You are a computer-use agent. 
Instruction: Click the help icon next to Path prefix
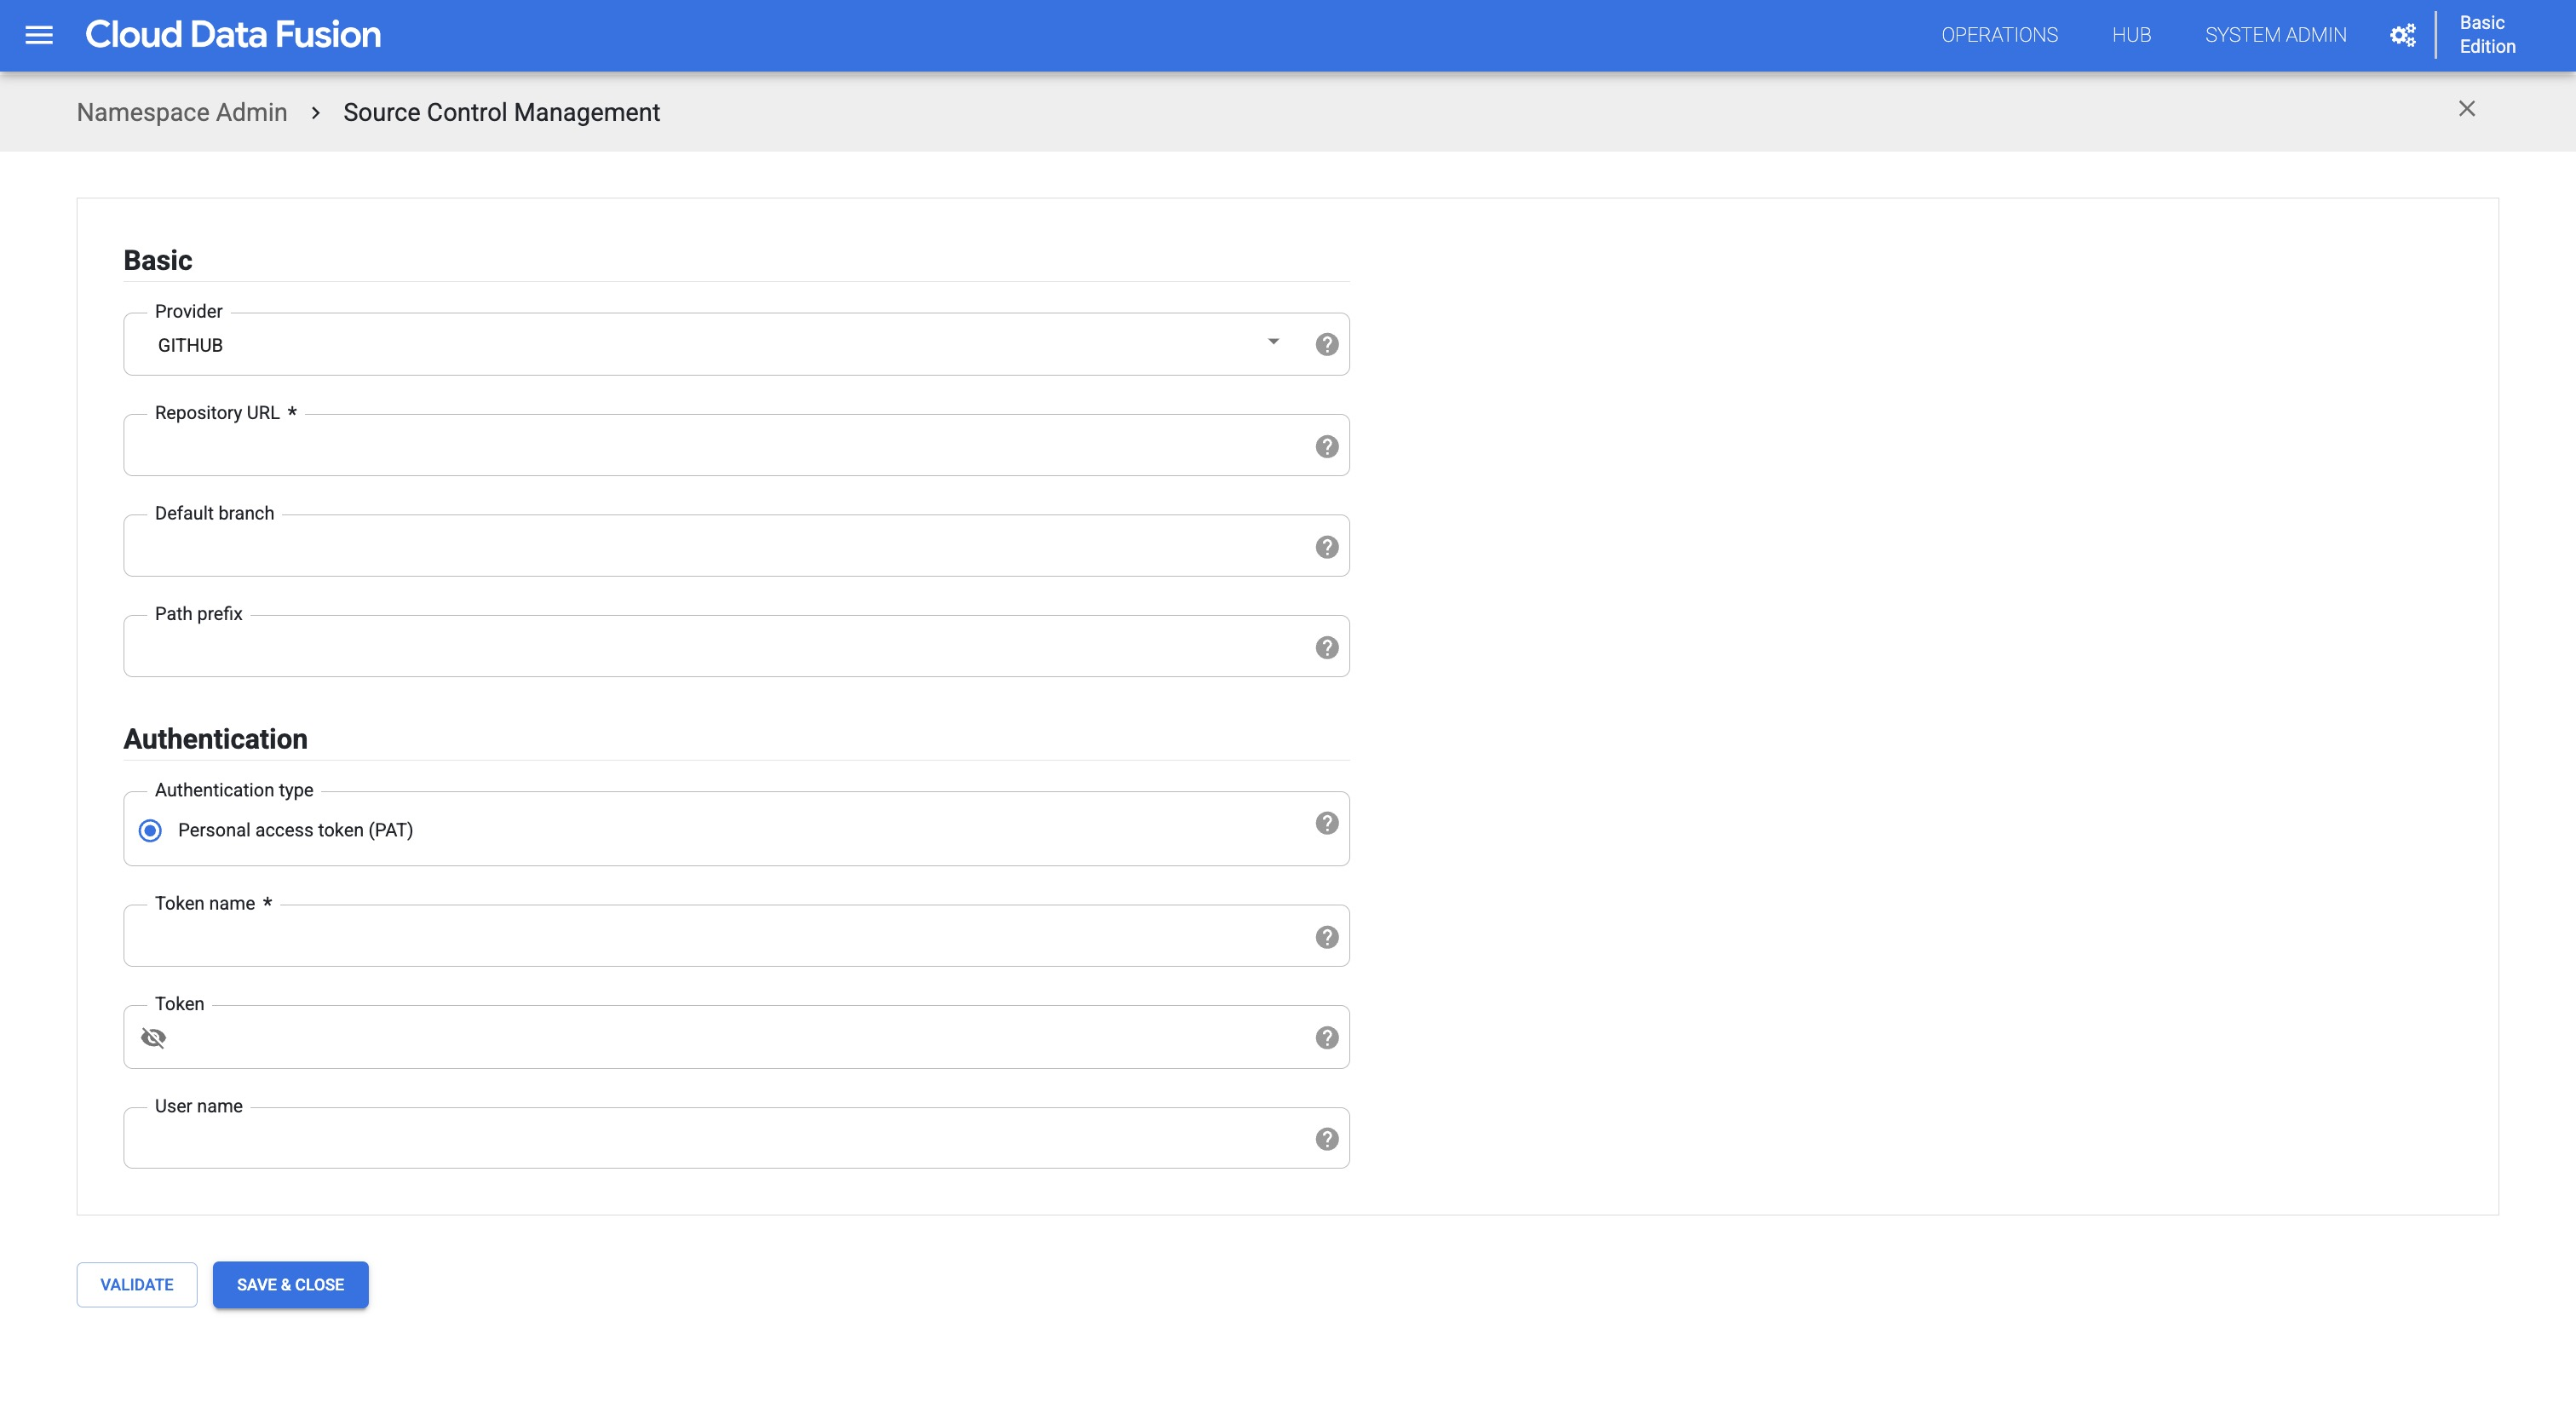point(1326,647)
